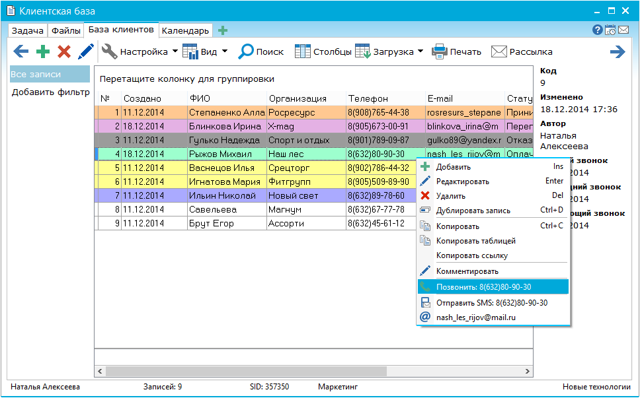Click the red X delete record icon
The height and width of the screenshot is (398, 640).
[x=64, y=51]
